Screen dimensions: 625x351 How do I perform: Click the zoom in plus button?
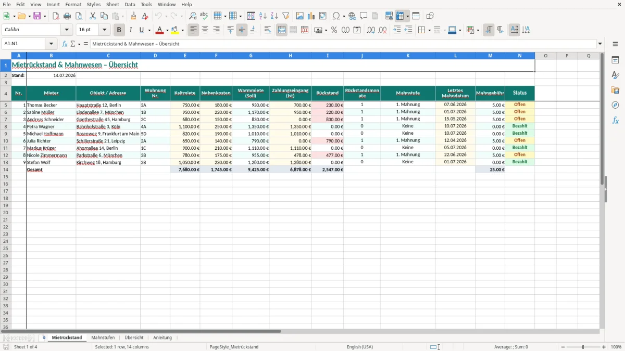click(x=604, y=347)
